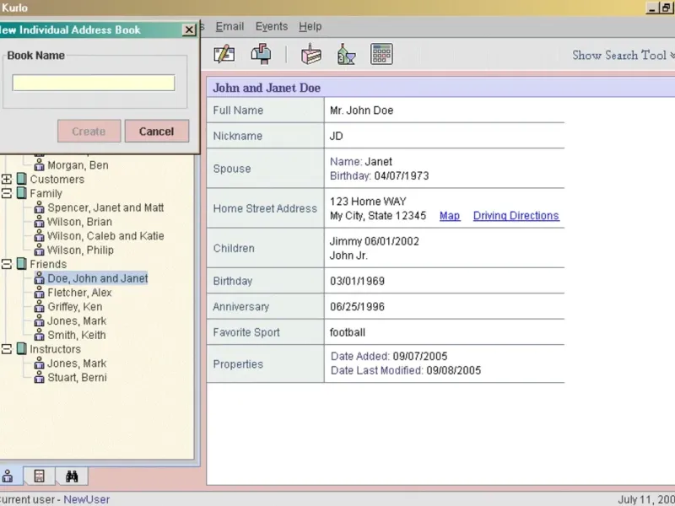Select the Customers tree label
This screenshot has height=506, width=675.
click(x=57, y=179)
